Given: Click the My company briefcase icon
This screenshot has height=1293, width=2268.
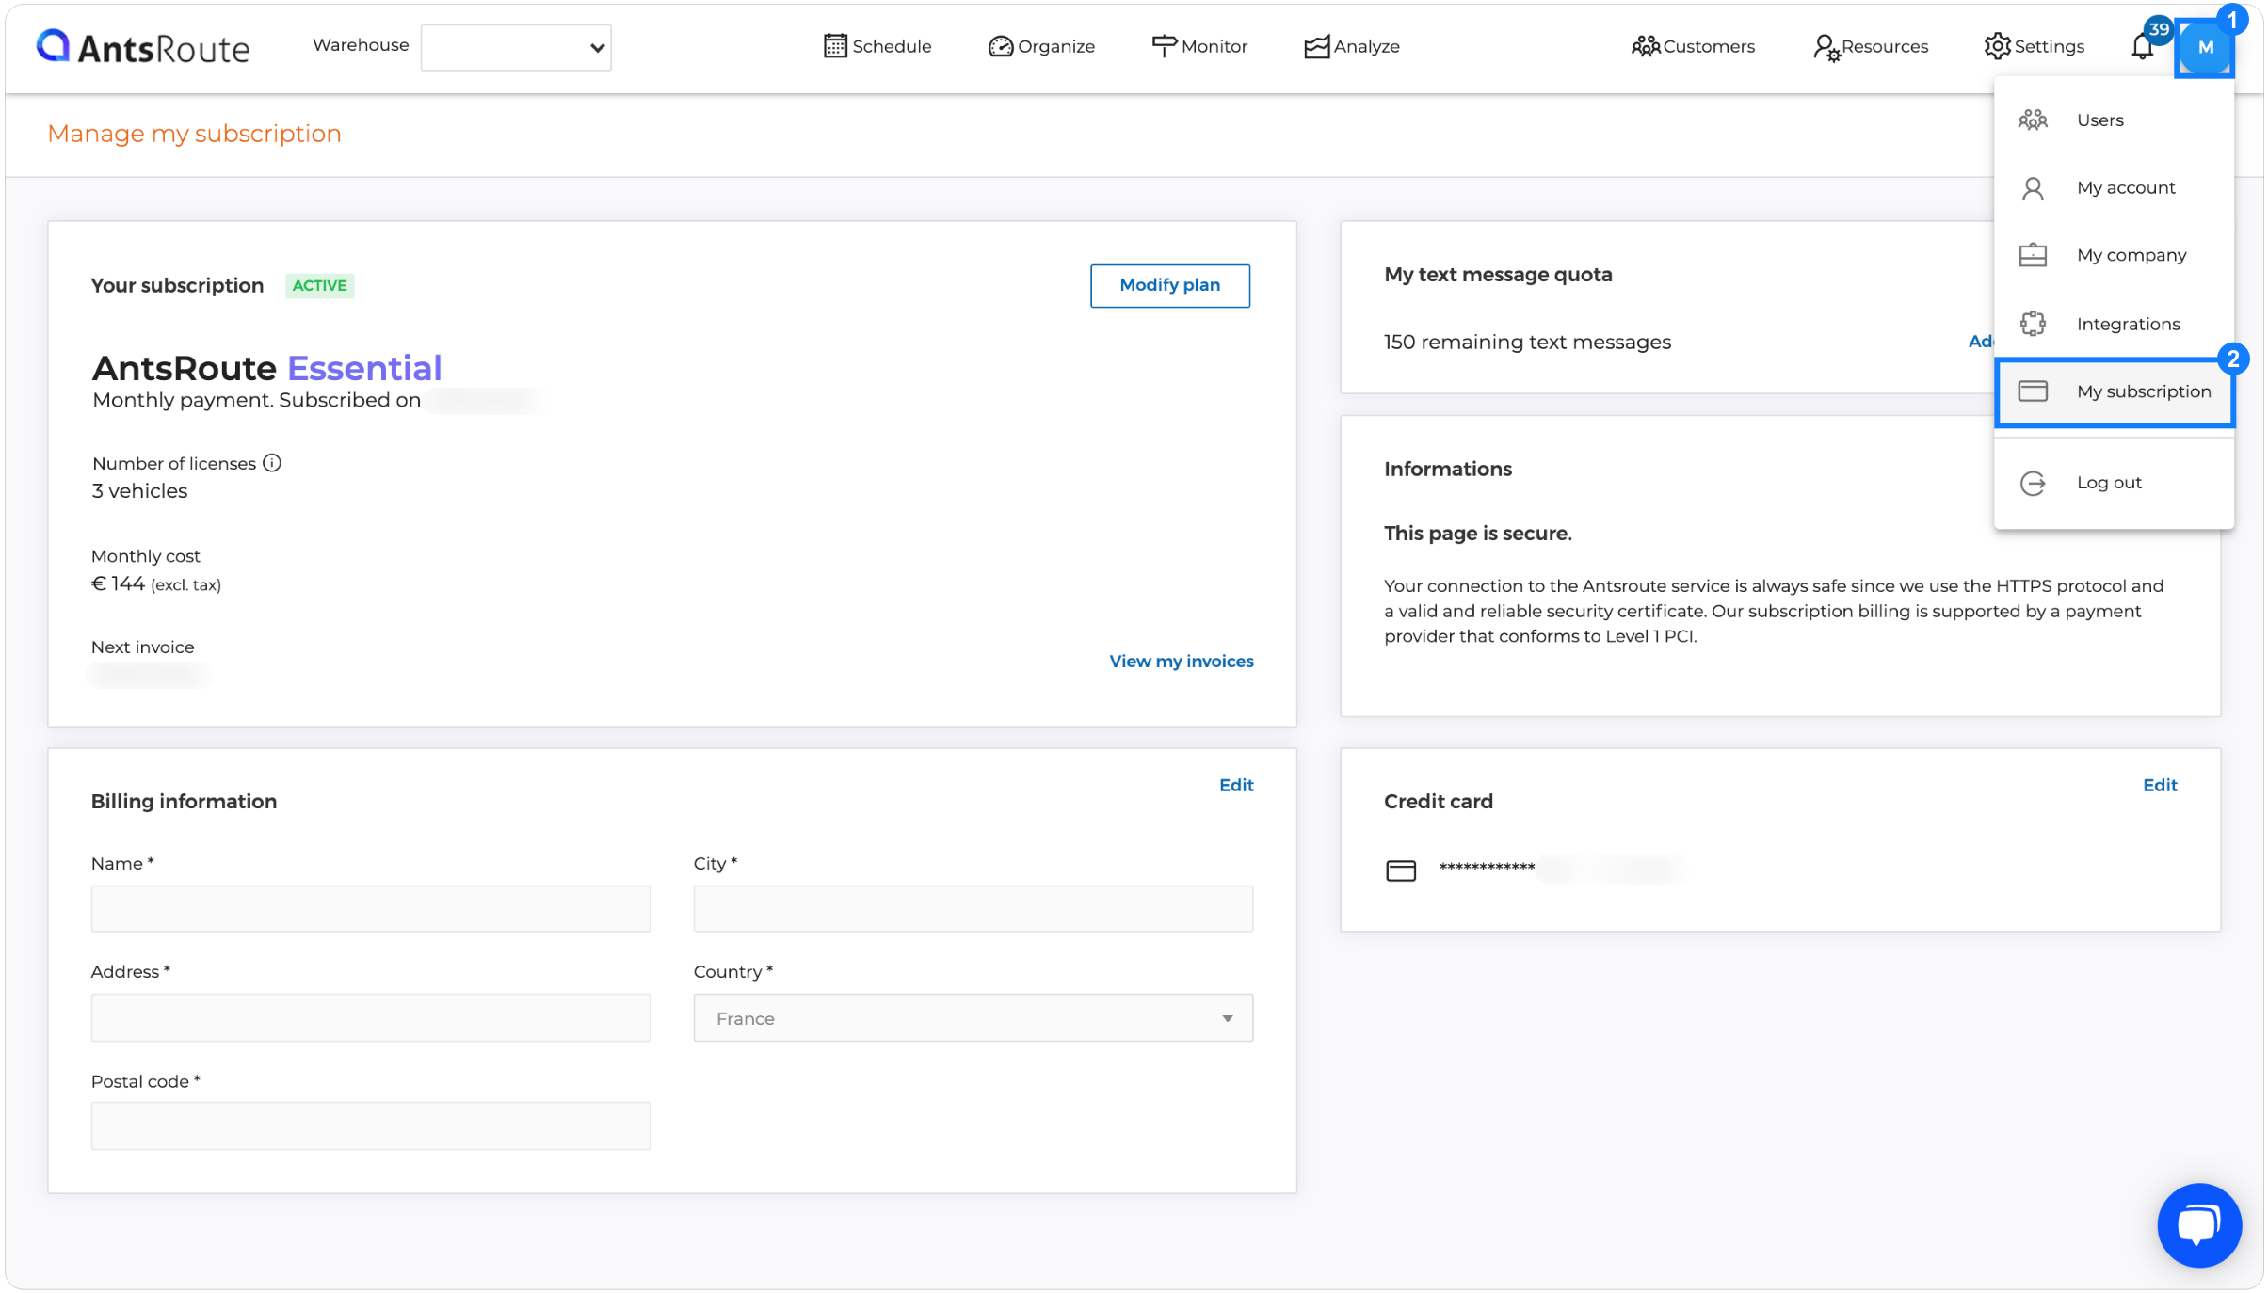Looking at the screenshot, I should point(2033,255).
